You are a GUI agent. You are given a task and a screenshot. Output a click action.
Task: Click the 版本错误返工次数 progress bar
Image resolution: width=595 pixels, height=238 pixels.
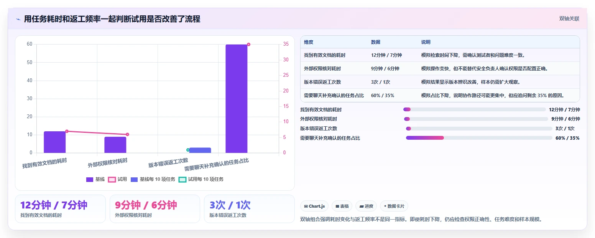[479, 129]
